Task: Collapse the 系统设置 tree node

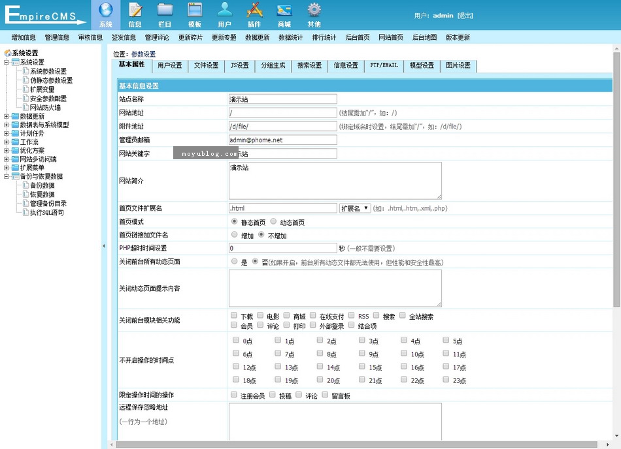Action: pyautogui.click(x=7, y=62)
